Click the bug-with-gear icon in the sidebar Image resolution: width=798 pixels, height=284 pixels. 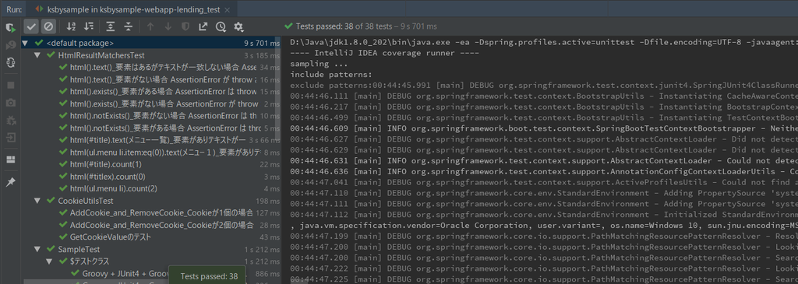pyautogui.click(x=10, y=121)
